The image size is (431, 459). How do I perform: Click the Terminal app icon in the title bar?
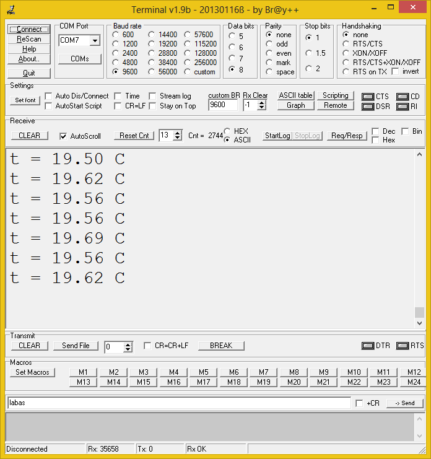point(11,10)
